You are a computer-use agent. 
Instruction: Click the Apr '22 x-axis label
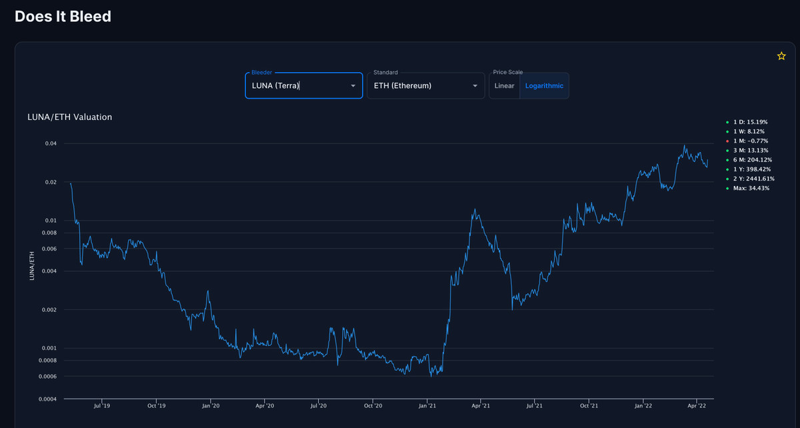[697, 405]
